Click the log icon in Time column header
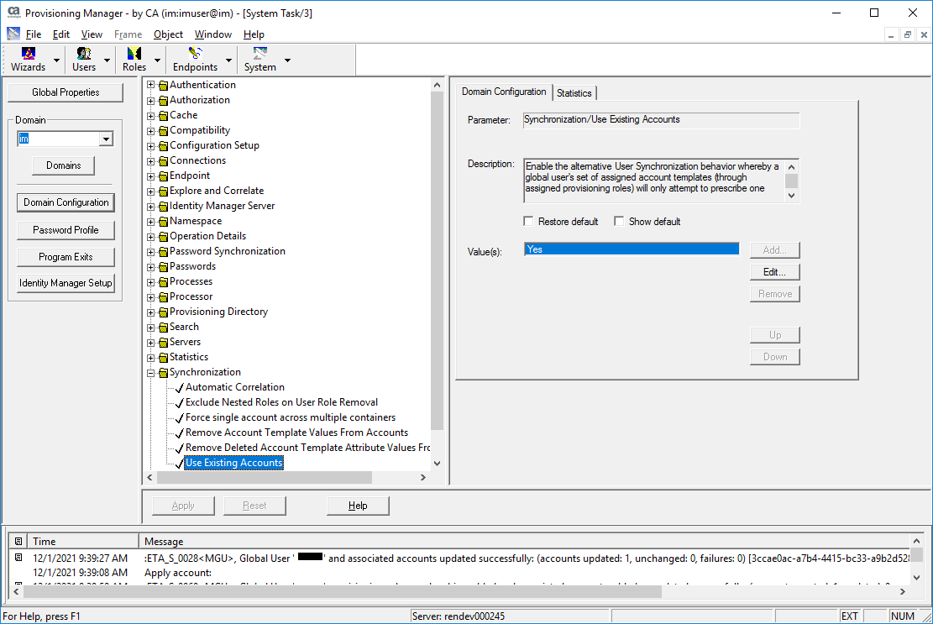The image size is (933, 624). pyautogui.click(x=18, y=542)
